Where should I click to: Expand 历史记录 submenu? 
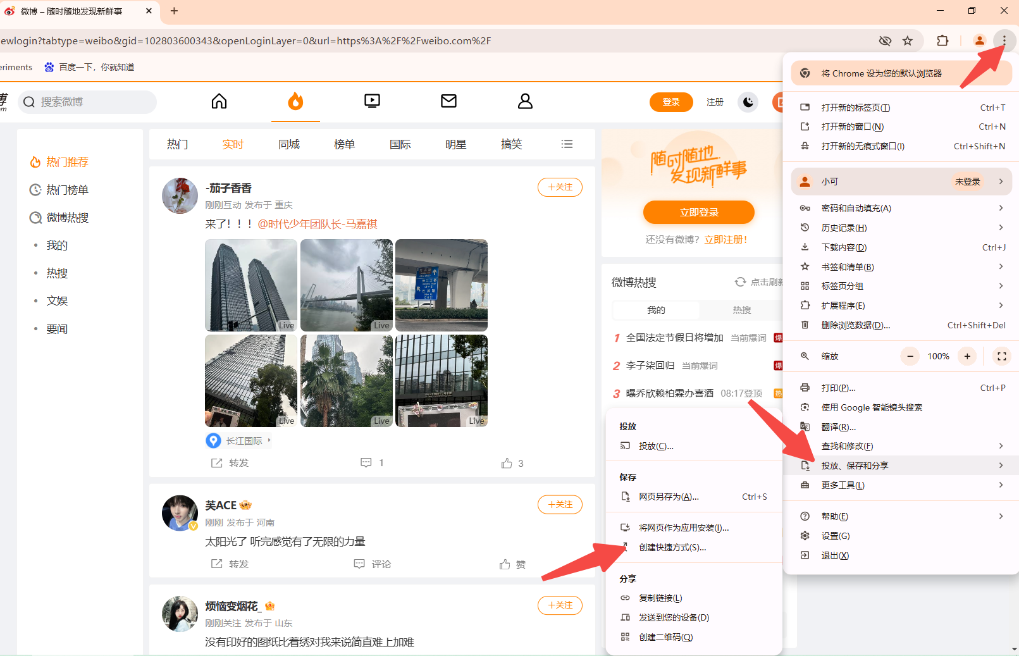click(x=901, y=228)
